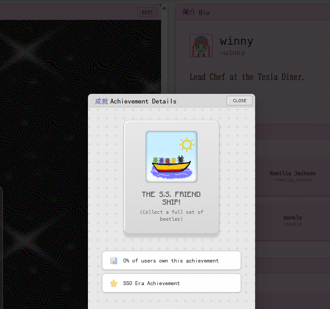
Task: Click the gold star icon beside SSO Era
Action: (114, 283)
